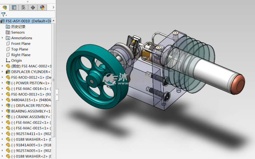This screenshot has height=159, width=255.
Task: Click the DISPLACER CYLINDER assembly icon
Action: click(8, 72)
